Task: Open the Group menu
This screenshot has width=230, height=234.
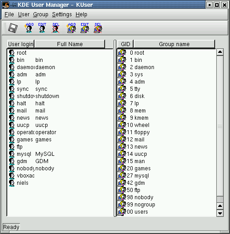Action: pyautogui.click(x=41, y=14)
